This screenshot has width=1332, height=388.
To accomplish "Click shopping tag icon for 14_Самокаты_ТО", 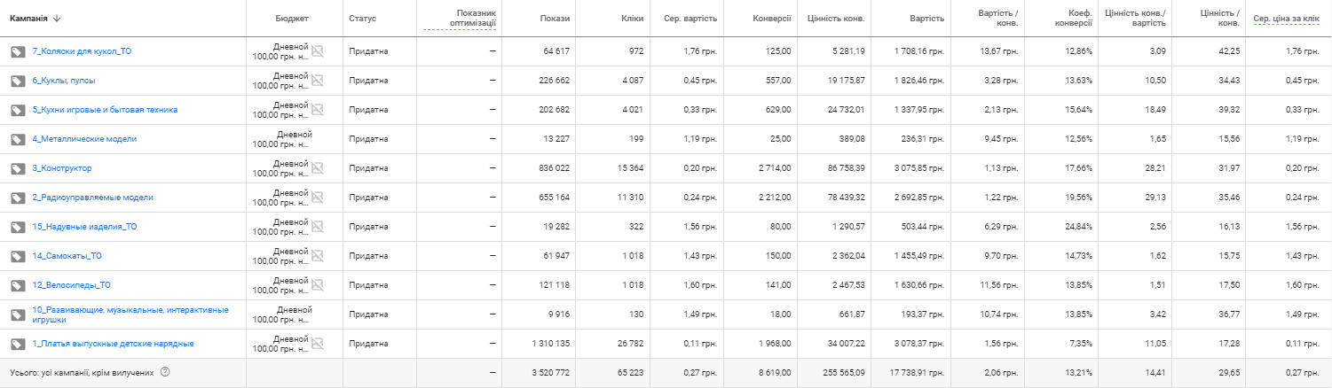I will (x=16, y=256).
